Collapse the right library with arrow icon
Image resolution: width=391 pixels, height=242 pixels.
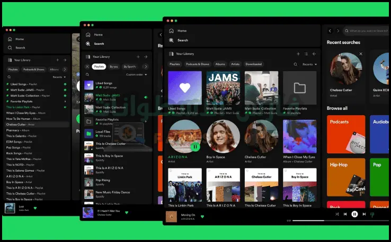pyautogui.click(x=314, y=54)
